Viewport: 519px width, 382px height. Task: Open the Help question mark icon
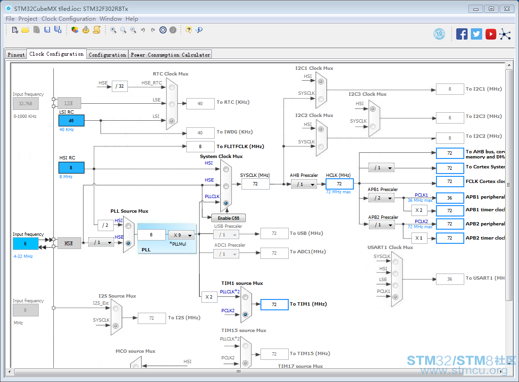click(x=189, y=30)
